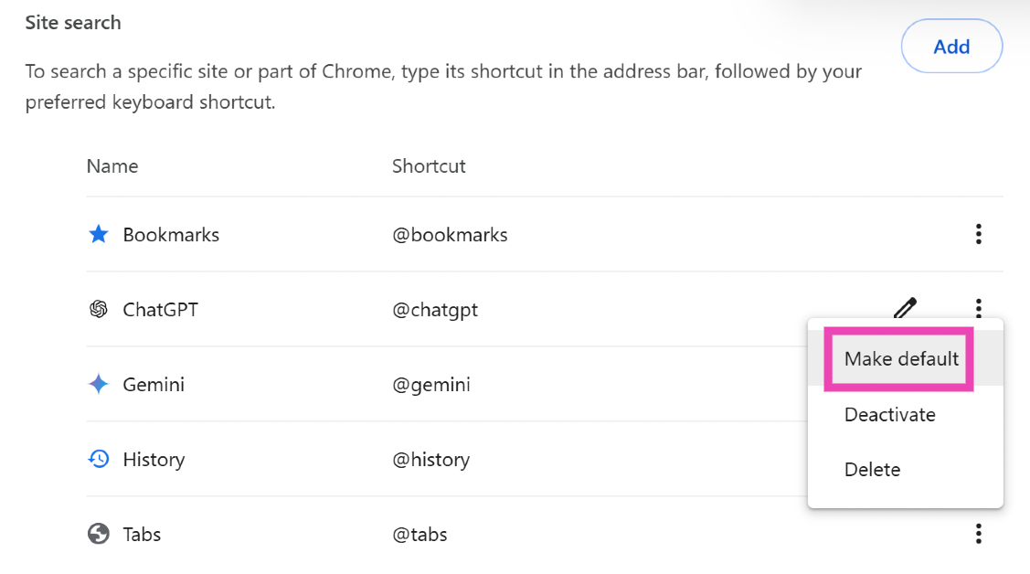
Task: Click the three-dot menu beside ChatGPT
Action: point(978,307)
